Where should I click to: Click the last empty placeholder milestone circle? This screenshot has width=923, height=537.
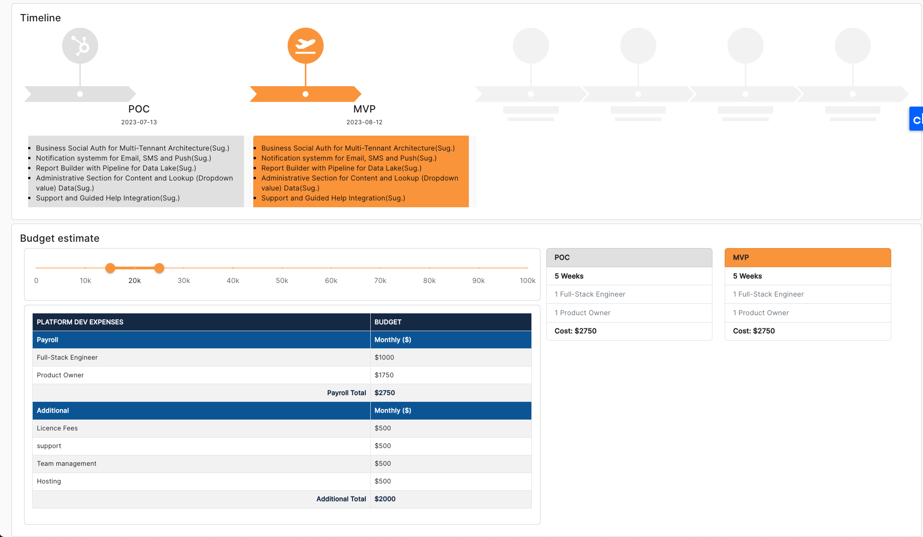[853, 46]
